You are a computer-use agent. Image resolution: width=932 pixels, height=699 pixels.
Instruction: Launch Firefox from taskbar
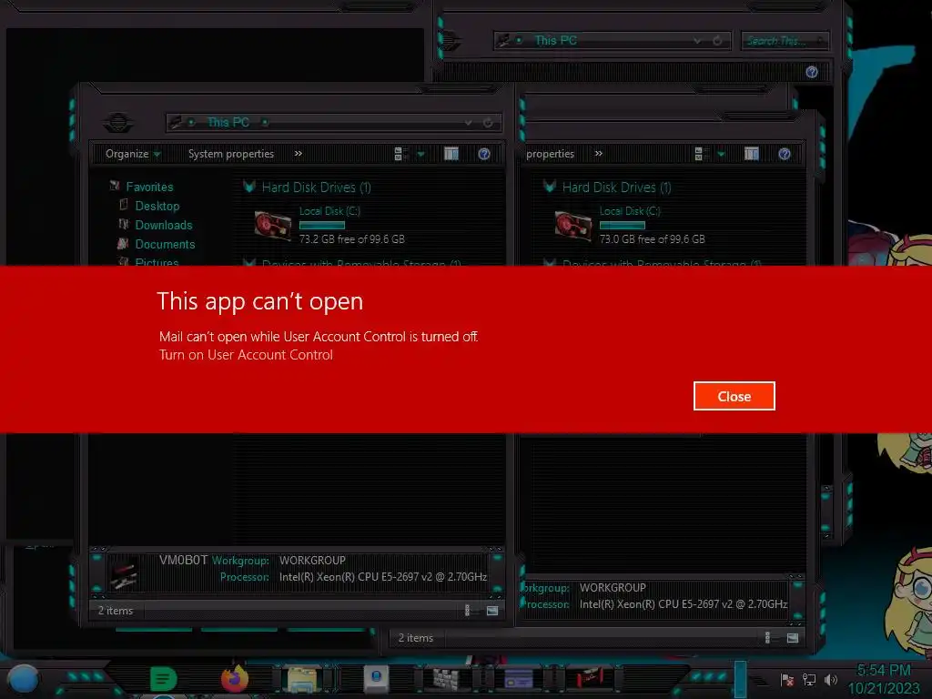tap(234, 677)
